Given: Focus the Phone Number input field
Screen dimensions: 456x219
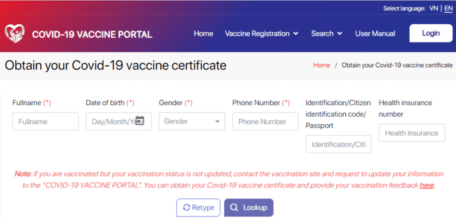Looking at the screenshot, I should tap(265, 121).
